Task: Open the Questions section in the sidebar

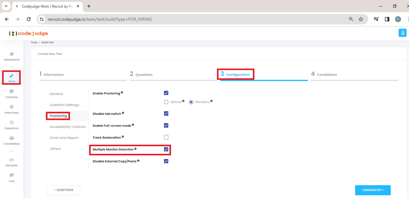Action: [x=11, y=125]
